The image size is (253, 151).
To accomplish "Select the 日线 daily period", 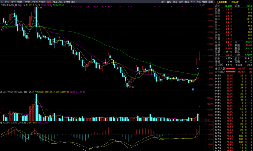I will 49,2.
